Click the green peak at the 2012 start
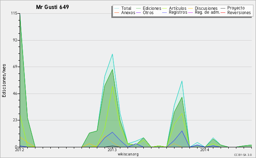 (20, 14)
